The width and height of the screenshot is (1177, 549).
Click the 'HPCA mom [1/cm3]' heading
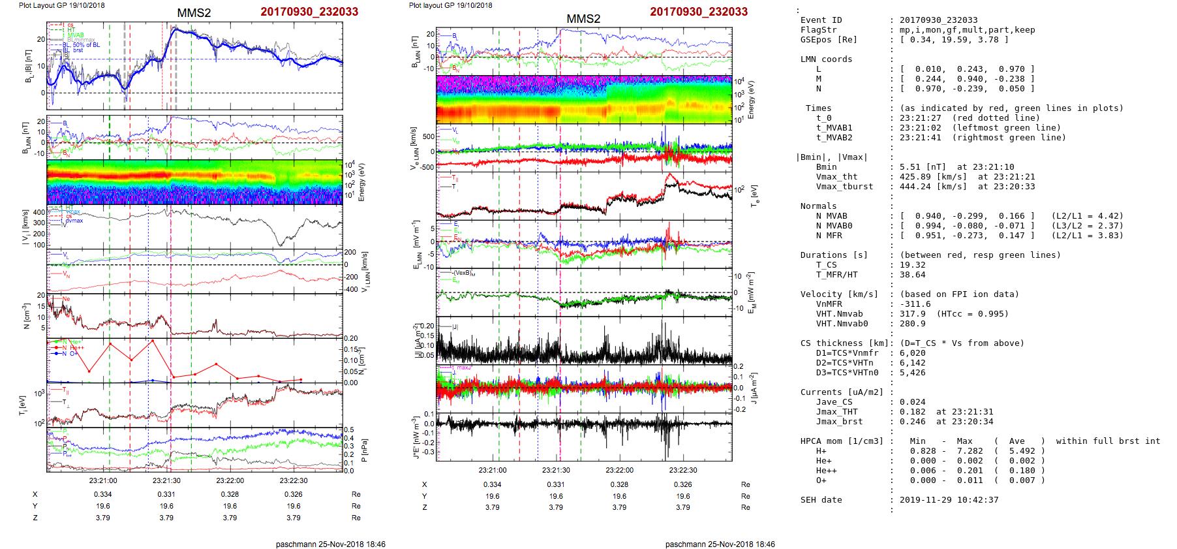(842, 441)
